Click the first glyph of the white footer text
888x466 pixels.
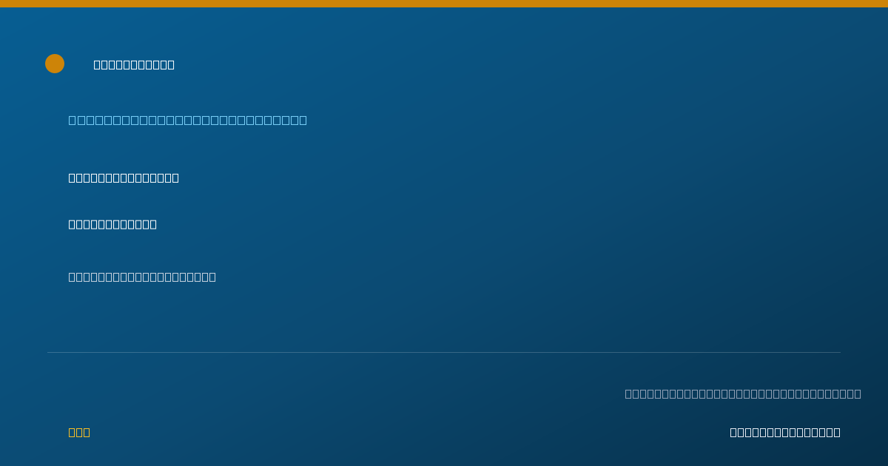point(733,432)
